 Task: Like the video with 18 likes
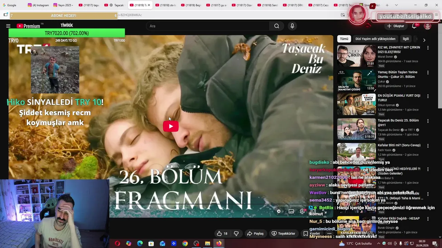[x=222, y=234]
